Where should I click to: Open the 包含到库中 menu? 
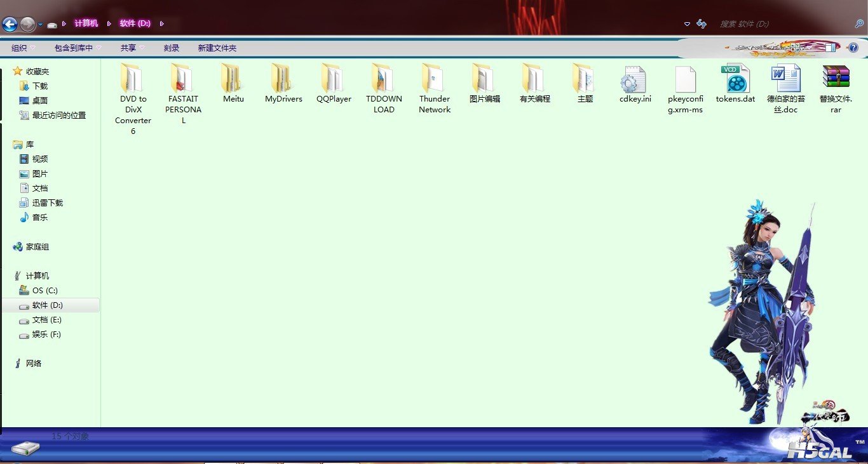coord(78,48)
